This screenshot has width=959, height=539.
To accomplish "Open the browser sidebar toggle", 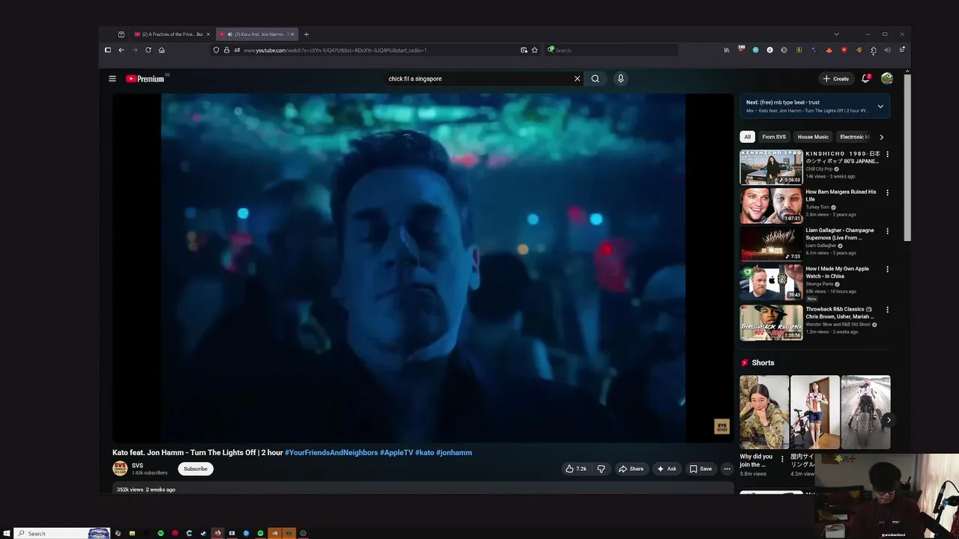I will (108, 50).
